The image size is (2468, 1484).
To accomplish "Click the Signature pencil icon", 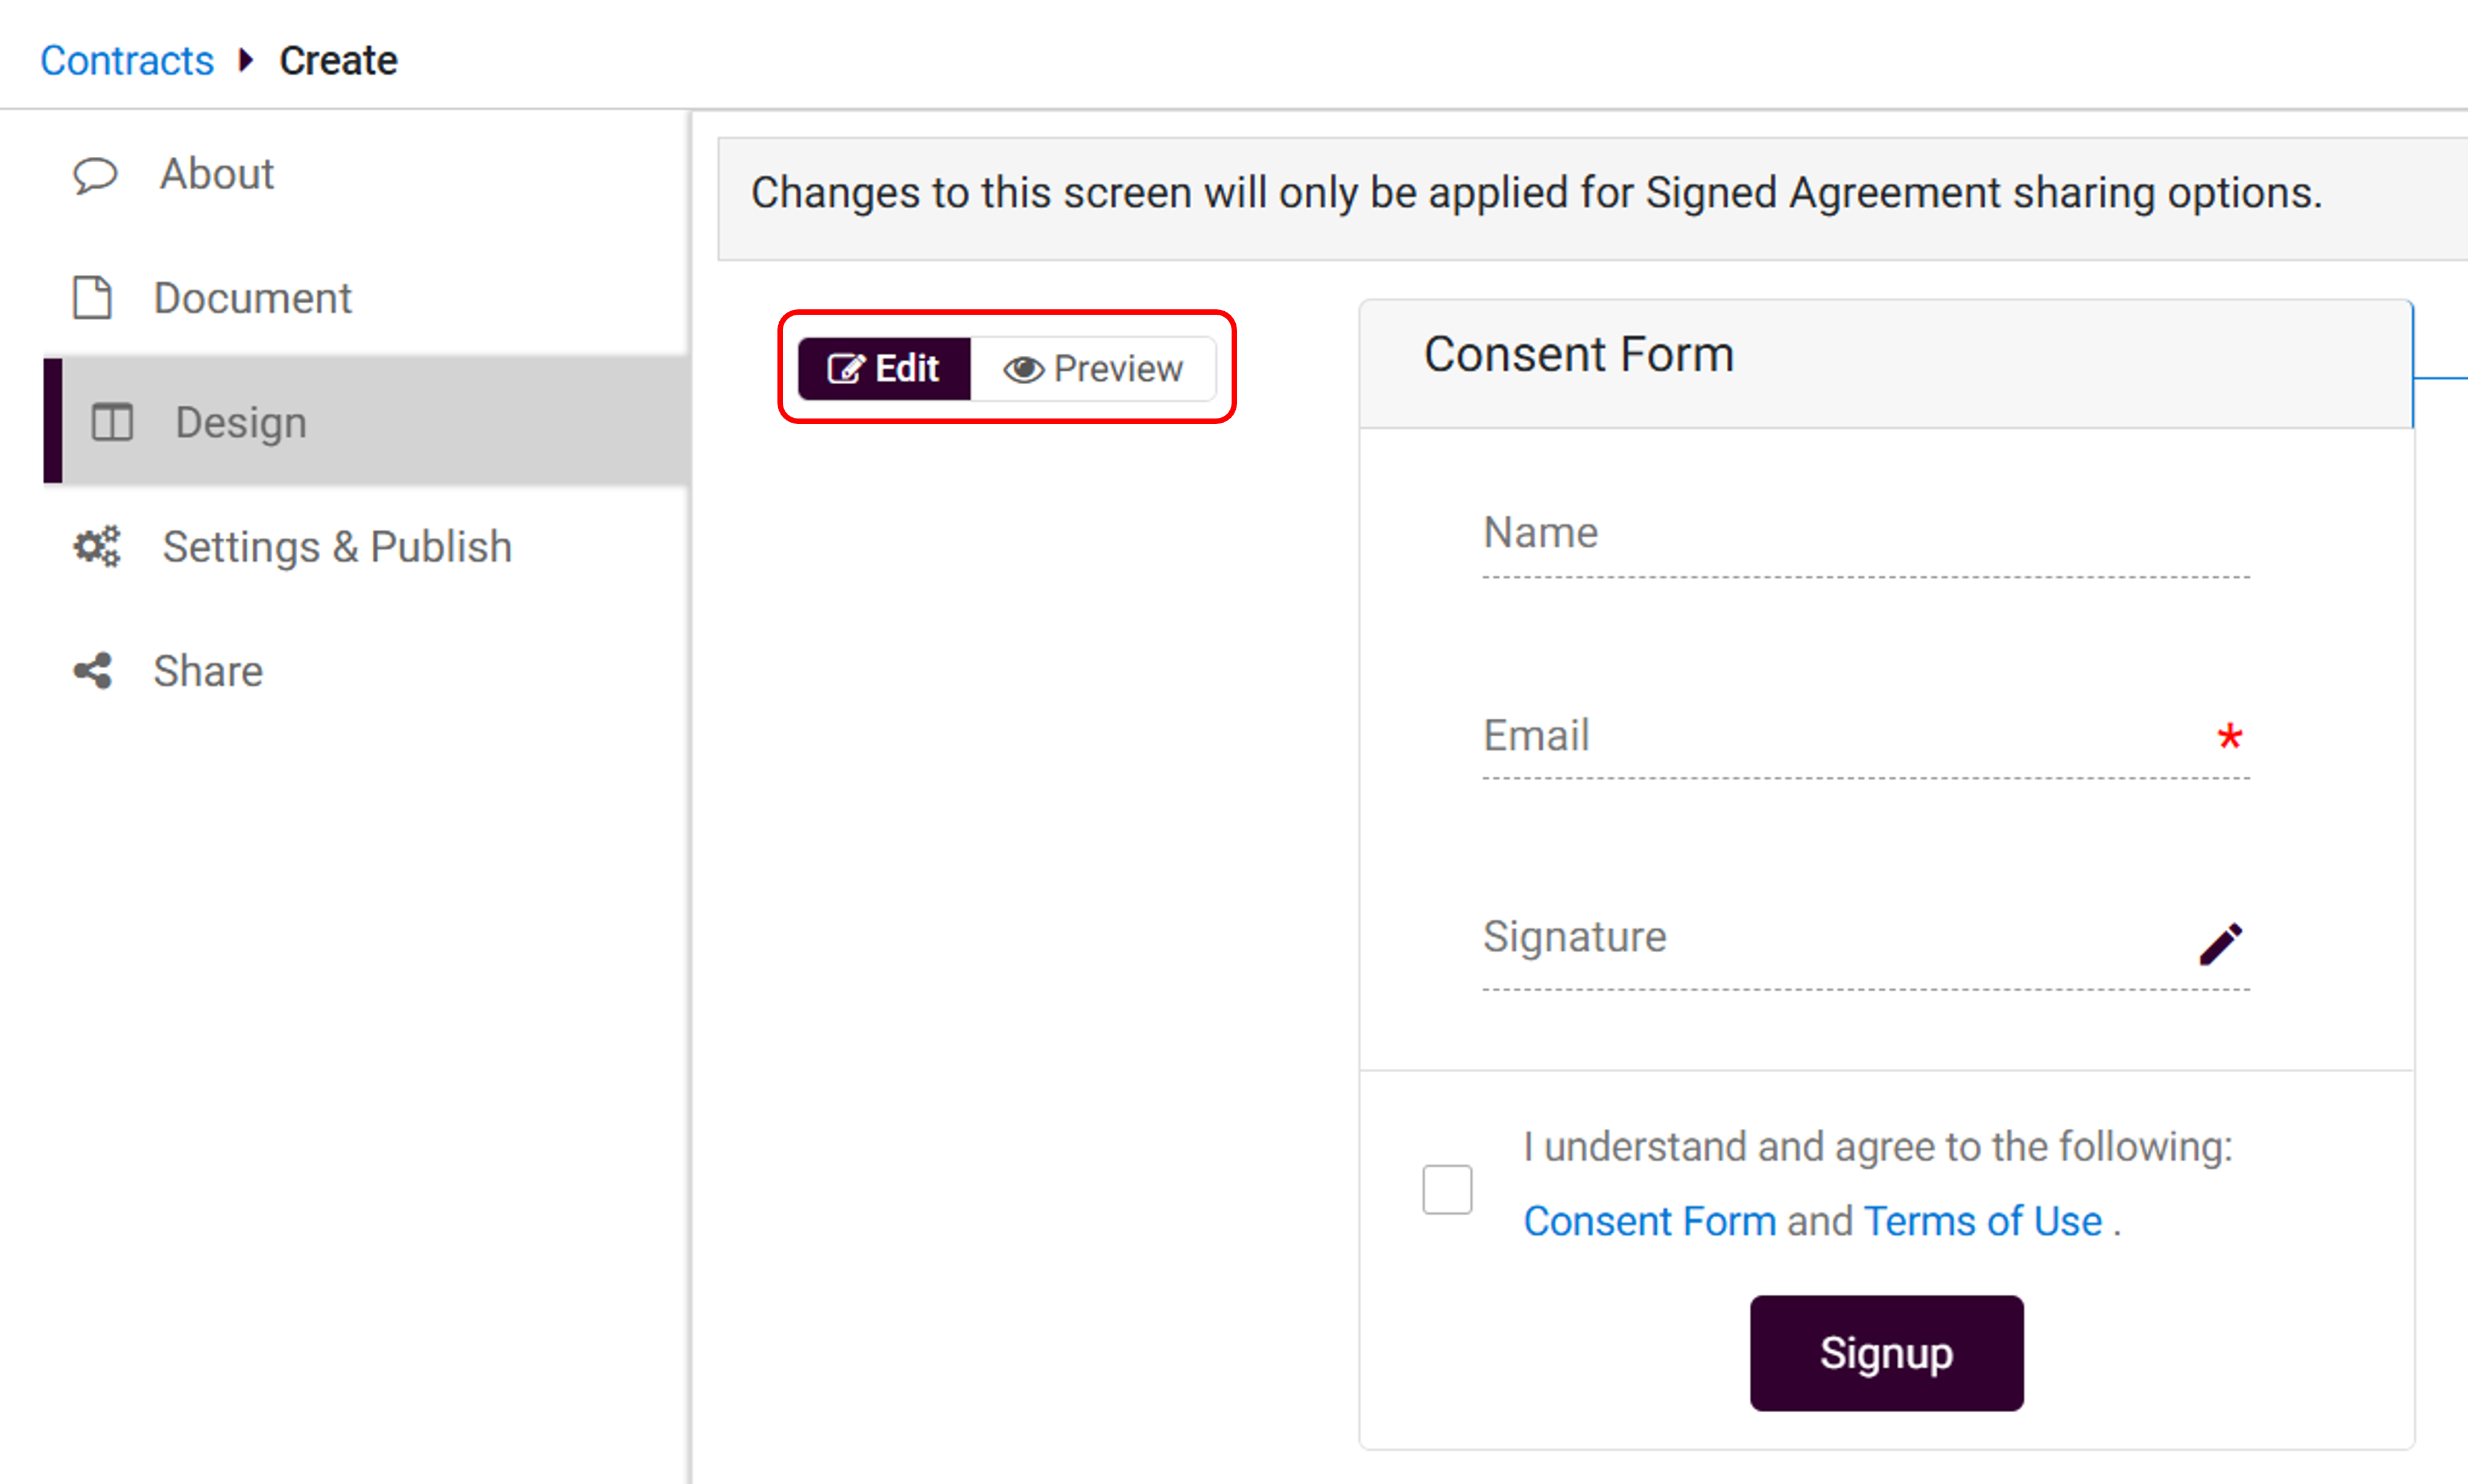I will tap(2220, 943).
